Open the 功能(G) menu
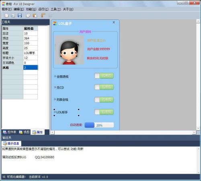 pyautogui.click(x=31, y=9)
